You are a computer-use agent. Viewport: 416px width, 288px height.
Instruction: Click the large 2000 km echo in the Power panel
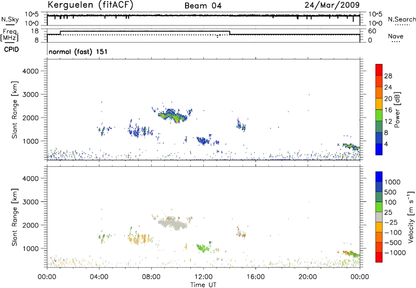coord(173,116)
